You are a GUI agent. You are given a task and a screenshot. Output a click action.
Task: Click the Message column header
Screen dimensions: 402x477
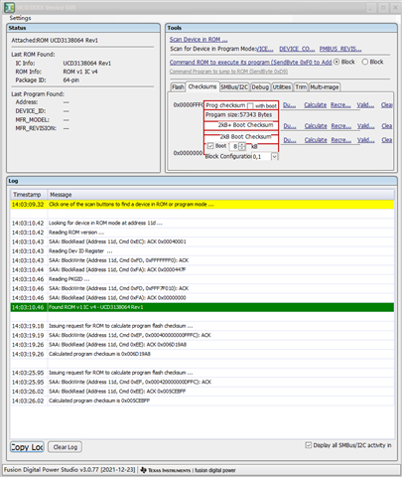[x=220, y=195]
